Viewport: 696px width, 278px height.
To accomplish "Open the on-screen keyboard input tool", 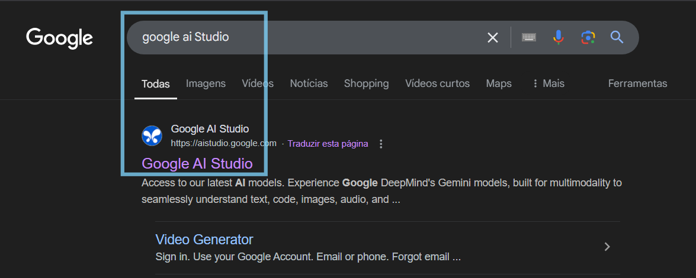I will pyautogui.click(x=528, y=37).
